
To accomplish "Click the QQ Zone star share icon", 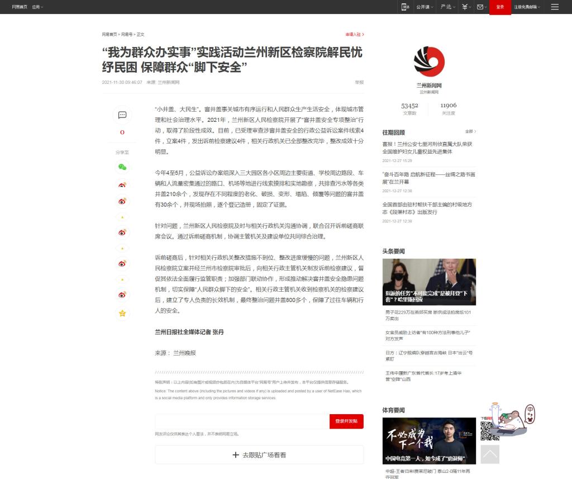I will click(x=122, y=314).
